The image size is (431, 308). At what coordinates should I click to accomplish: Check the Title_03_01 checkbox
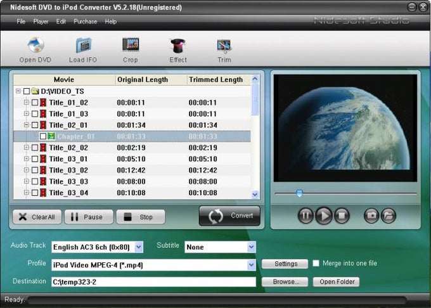(x=35, y=159)
